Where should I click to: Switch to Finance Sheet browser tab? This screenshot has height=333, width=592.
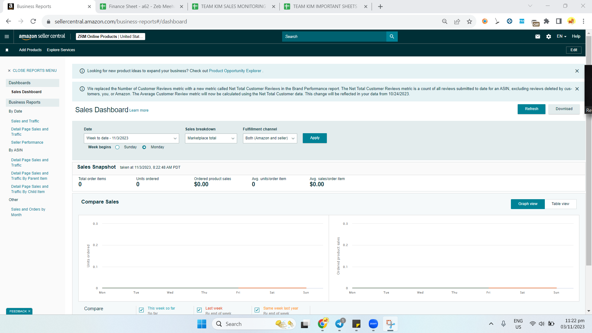coord(142,6)
